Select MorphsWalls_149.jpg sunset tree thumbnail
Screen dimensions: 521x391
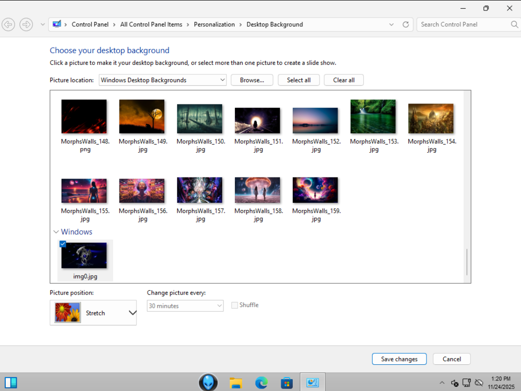point(142,116)
